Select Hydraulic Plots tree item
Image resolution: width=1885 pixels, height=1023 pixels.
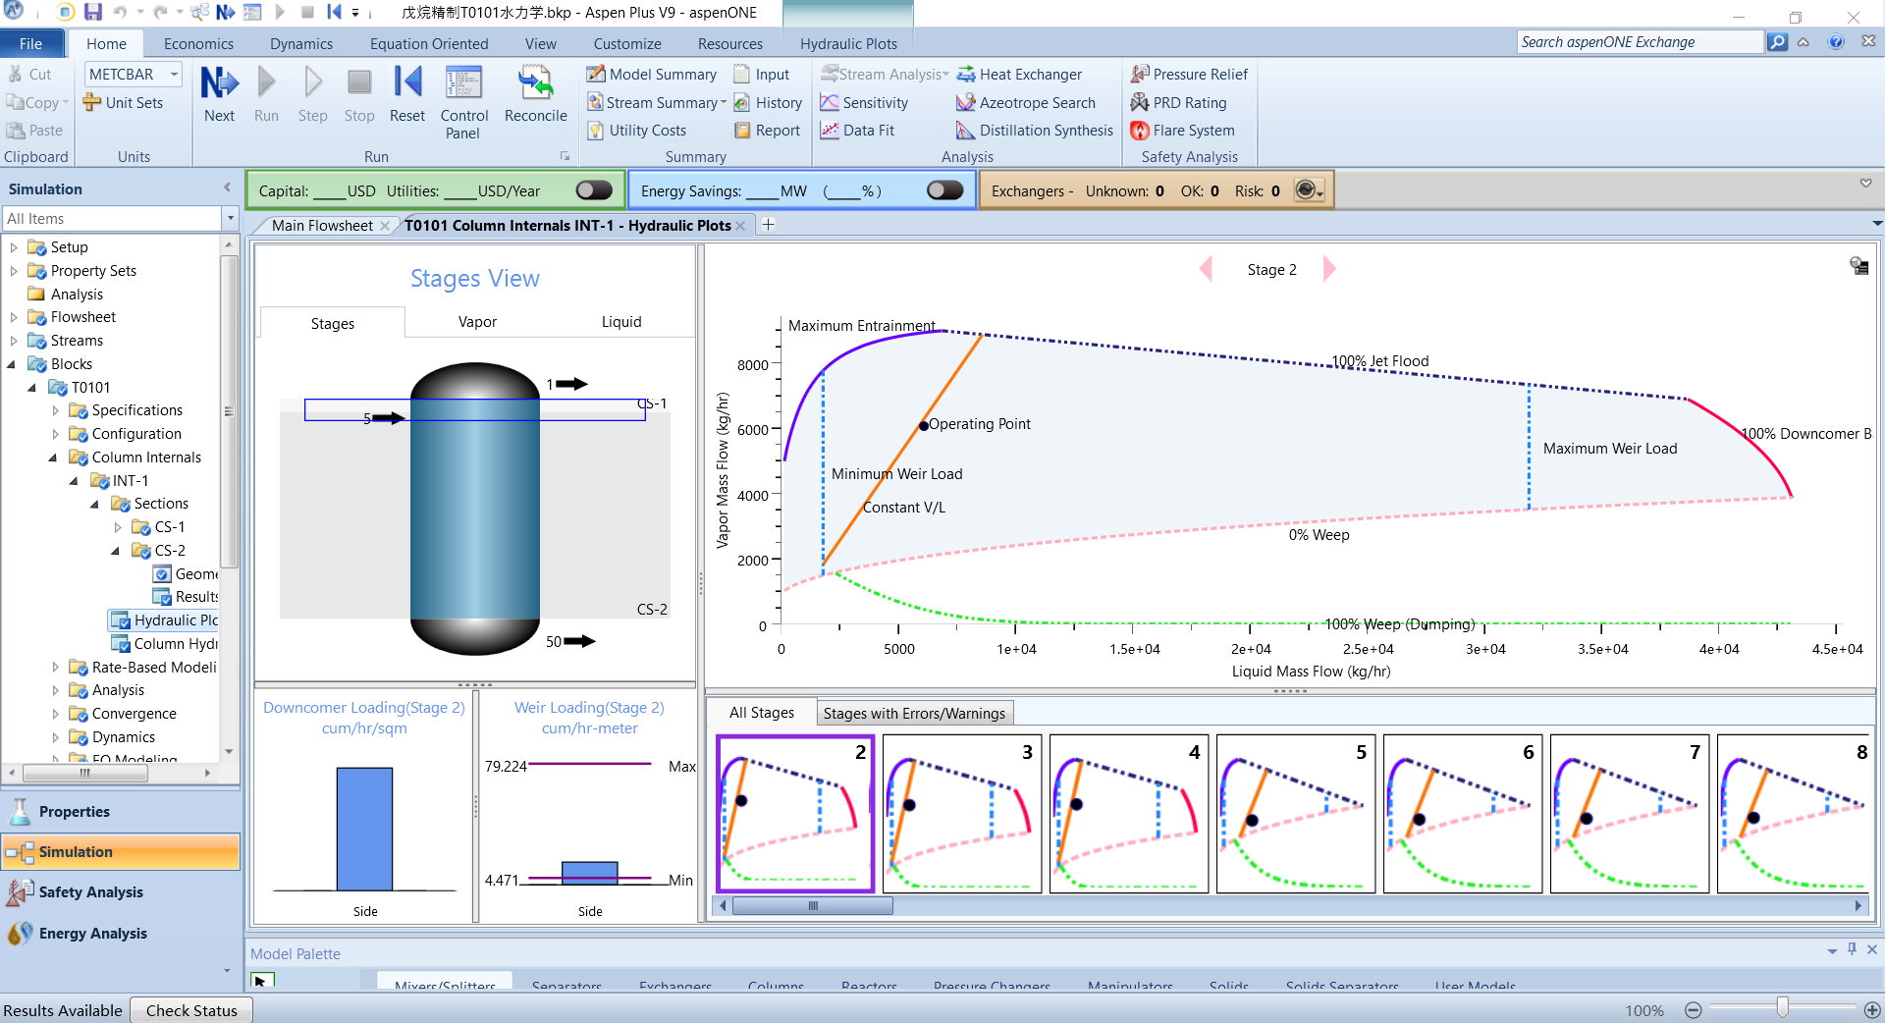[165, 620]
